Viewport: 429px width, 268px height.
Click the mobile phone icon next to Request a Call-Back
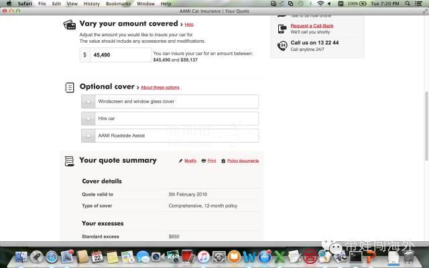click(x=282, y=29)
